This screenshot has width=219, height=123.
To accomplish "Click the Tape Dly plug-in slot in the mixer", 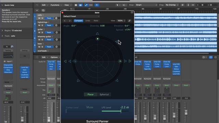I will click(147, 69).
